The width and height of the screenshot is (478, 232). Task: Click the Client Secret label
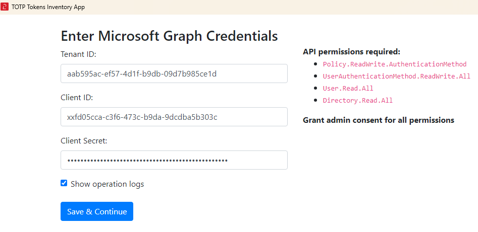pos(84,141)
